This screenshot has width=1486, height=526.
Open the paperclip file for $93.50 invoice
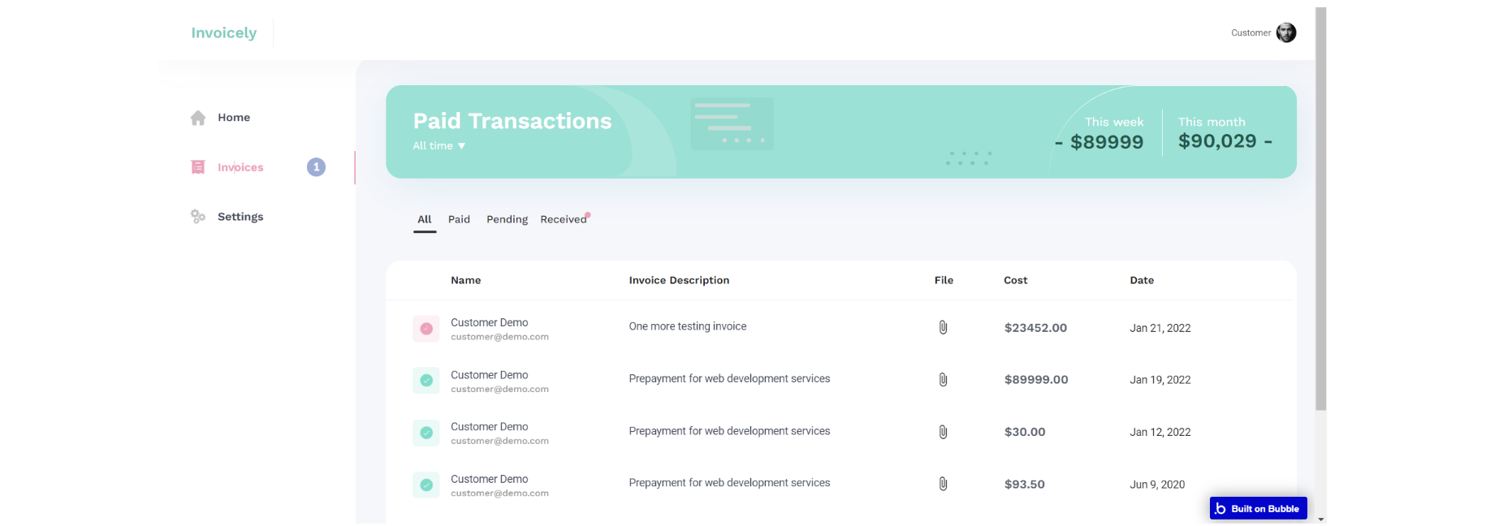943,484
